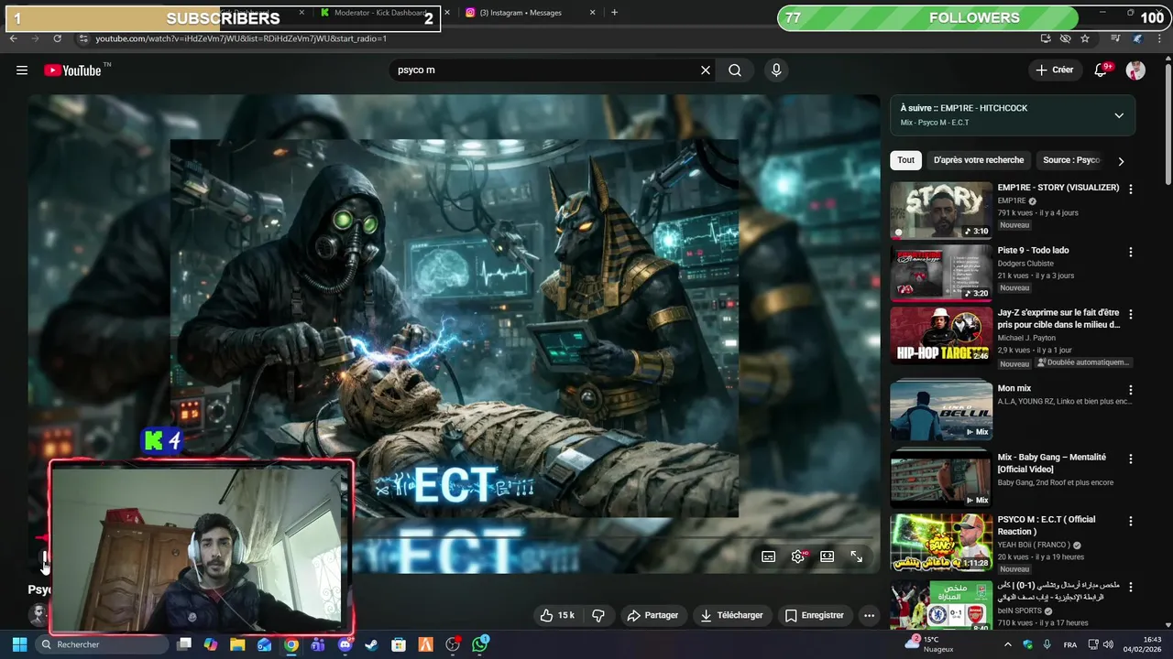Viewport: 1173px width, 659px height.
Task: Open PSYCO M : E.C.T Official Reaction title
Action: pyautogui.click(x=1047, y=525)
